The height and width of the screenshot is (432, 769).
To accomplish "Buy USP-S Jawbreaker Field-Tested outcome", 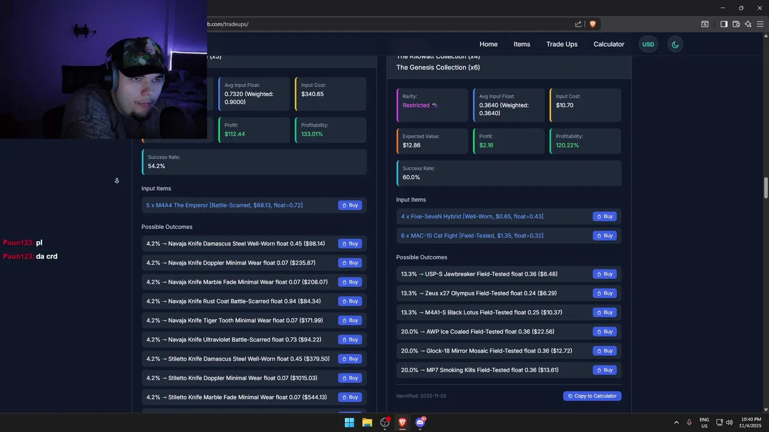I will click(605, 274).
